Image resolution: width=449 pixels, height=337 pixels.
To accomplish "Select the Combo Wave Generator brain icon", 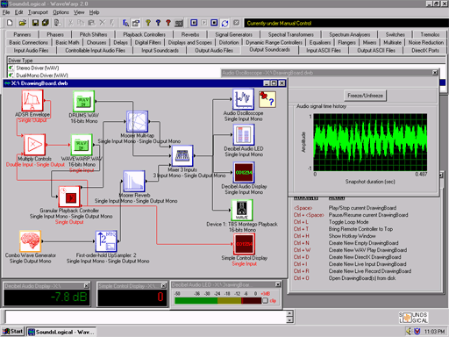I will click(30, 241).
